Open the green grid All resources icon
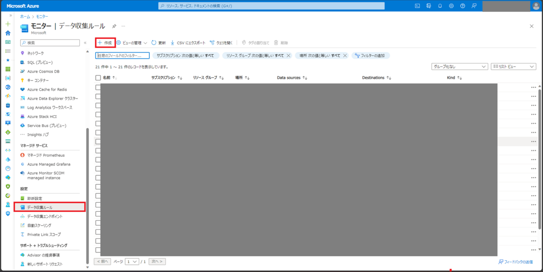This screenshot has height=272, width=543. point(8,69)
